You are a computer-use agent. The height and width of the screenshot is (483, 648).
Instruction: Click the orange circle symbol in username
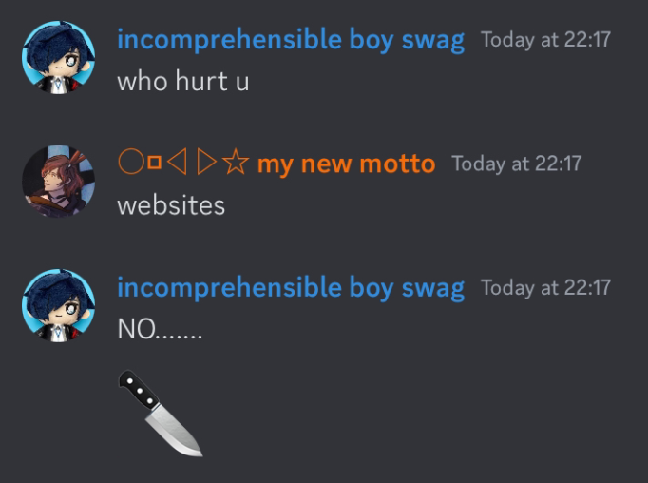[x=131, y=162]
